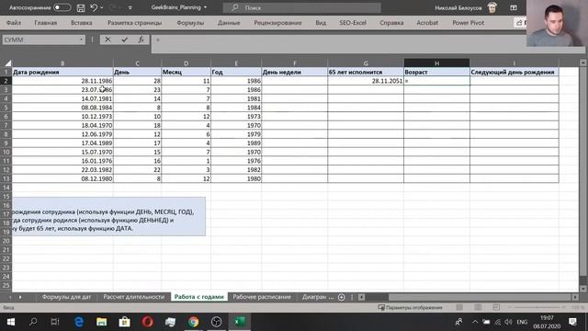Open the Формулы ribbon tab
Viewport: 588px width, 331px height.
pos(190,23)
